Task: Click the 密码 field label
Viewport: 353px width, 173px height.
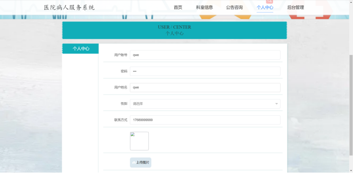Action: point(124,71)
